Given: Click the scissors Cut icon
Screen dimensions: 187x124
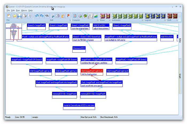Looking at the screenshot, I should click(53, 16).
